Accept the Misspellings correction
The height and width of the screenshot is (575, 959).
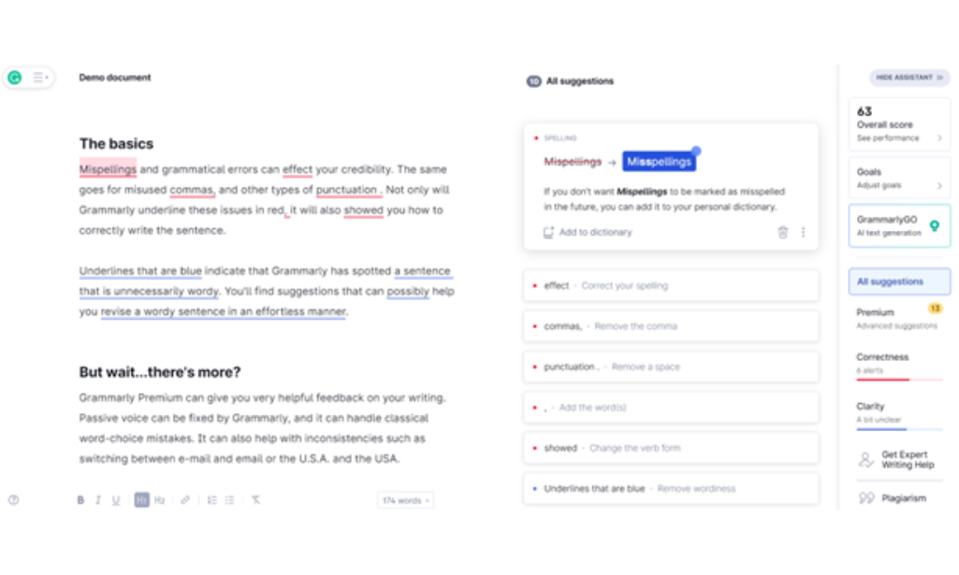[658, 161]
